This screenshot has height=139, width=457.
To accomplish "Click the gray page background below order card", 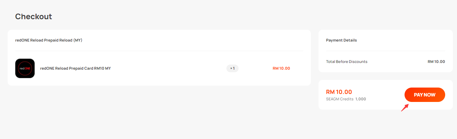I will pyautogui.click(x=159, y=112).
